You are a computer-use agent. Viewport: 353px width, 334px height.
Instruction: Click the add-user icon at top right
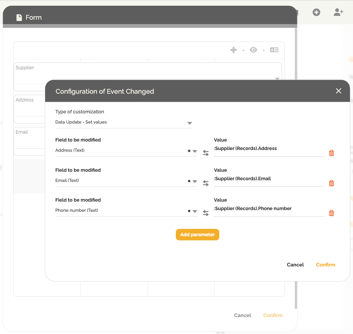(x=338, y=13)
